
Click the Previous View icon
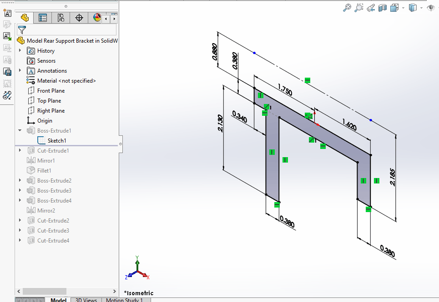click(371, 8)
